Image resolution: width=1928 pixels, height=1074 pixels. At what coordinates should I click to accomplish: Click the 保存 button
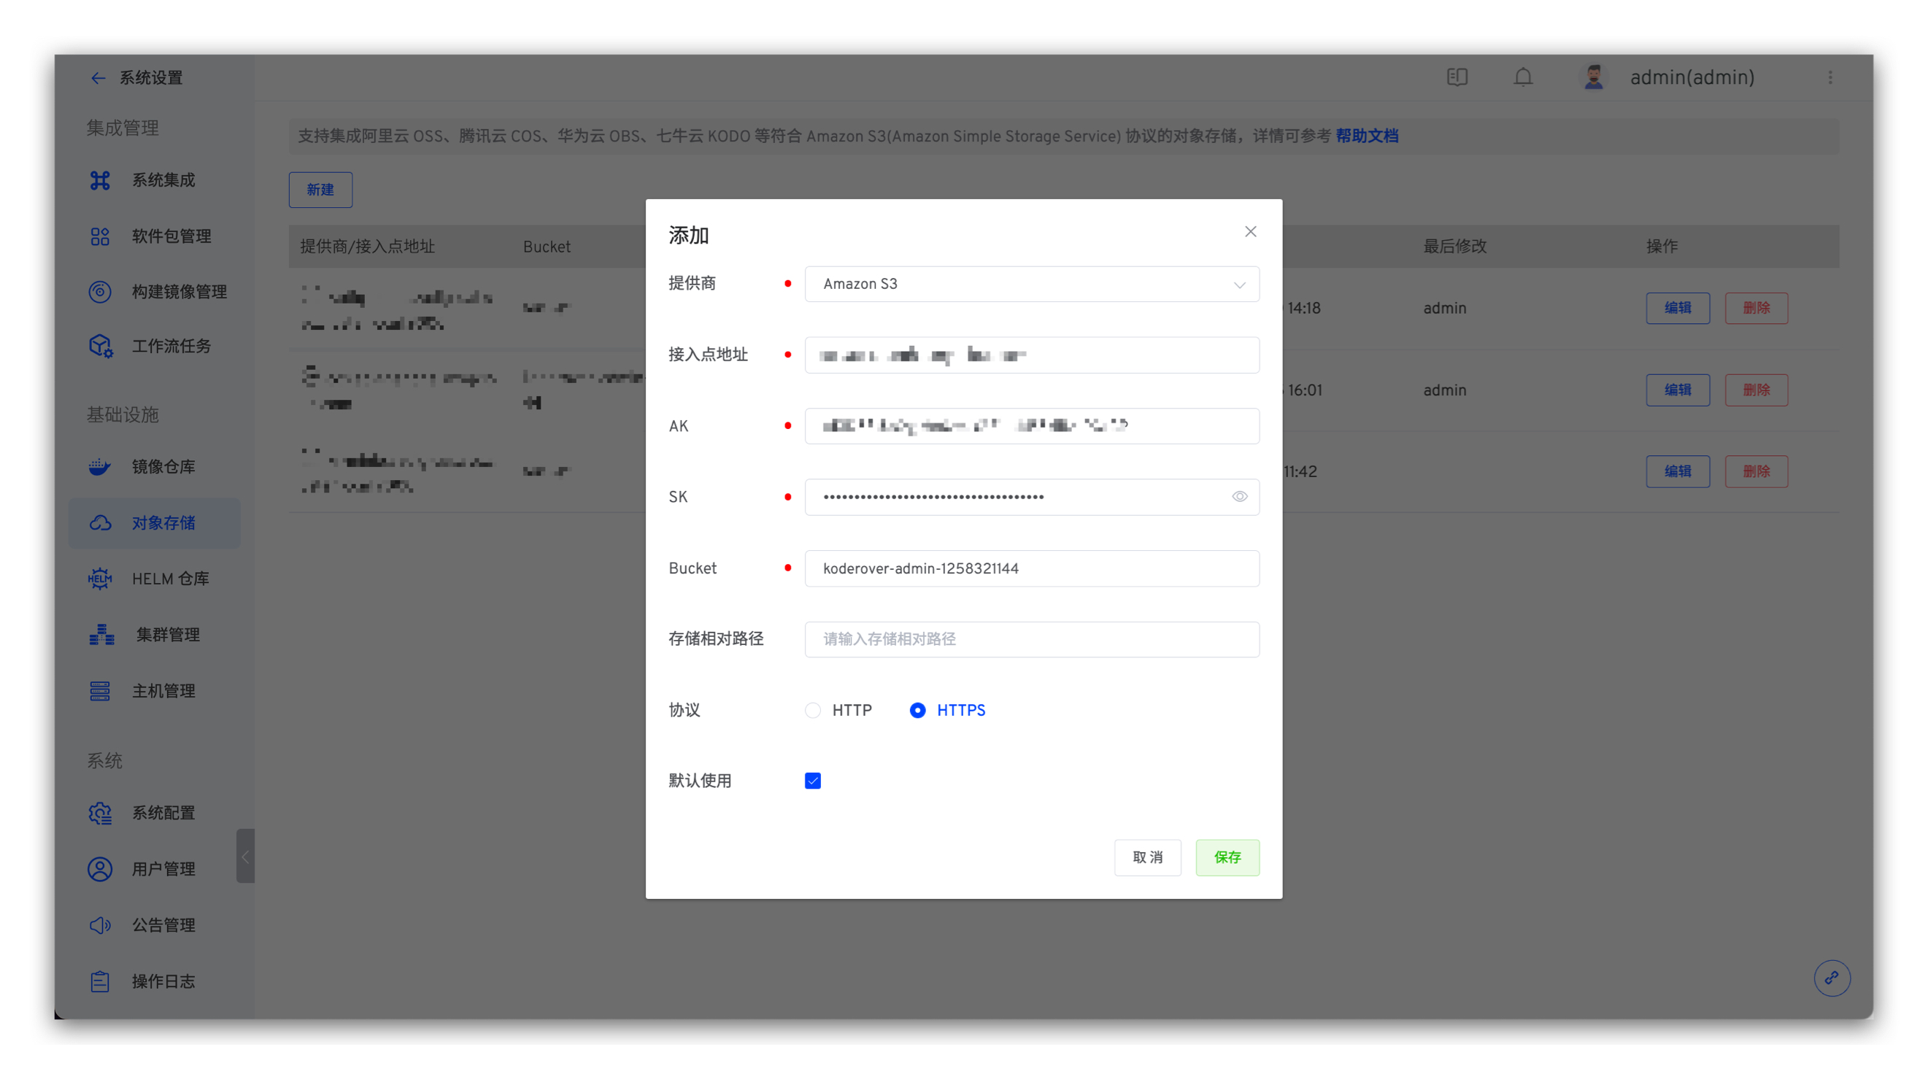click(1227, 857)
